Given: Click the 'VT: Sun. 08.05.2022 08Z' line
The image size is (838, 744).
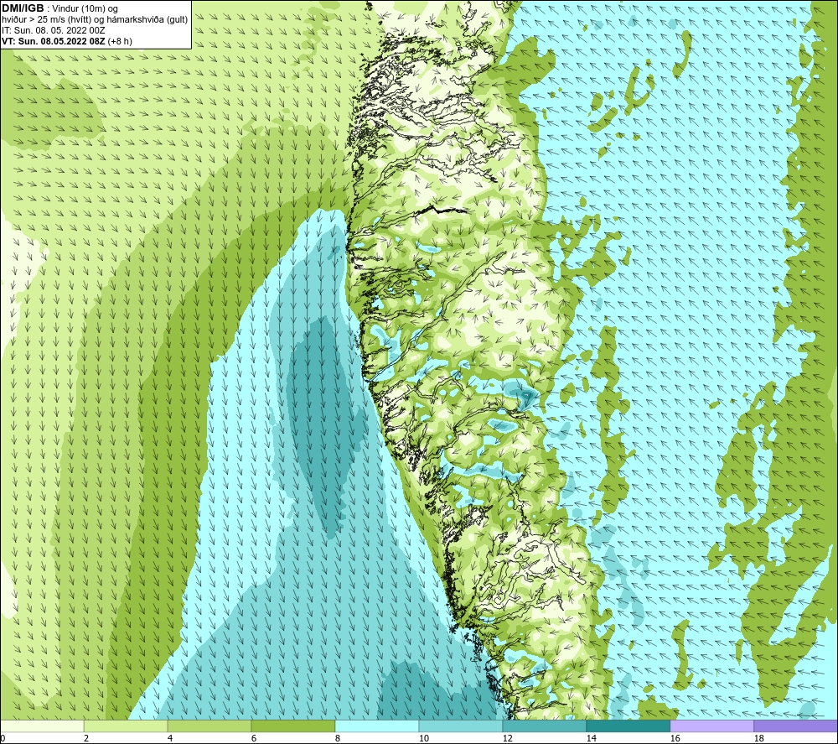Looking at the screenshot, I should click(54, 41).
